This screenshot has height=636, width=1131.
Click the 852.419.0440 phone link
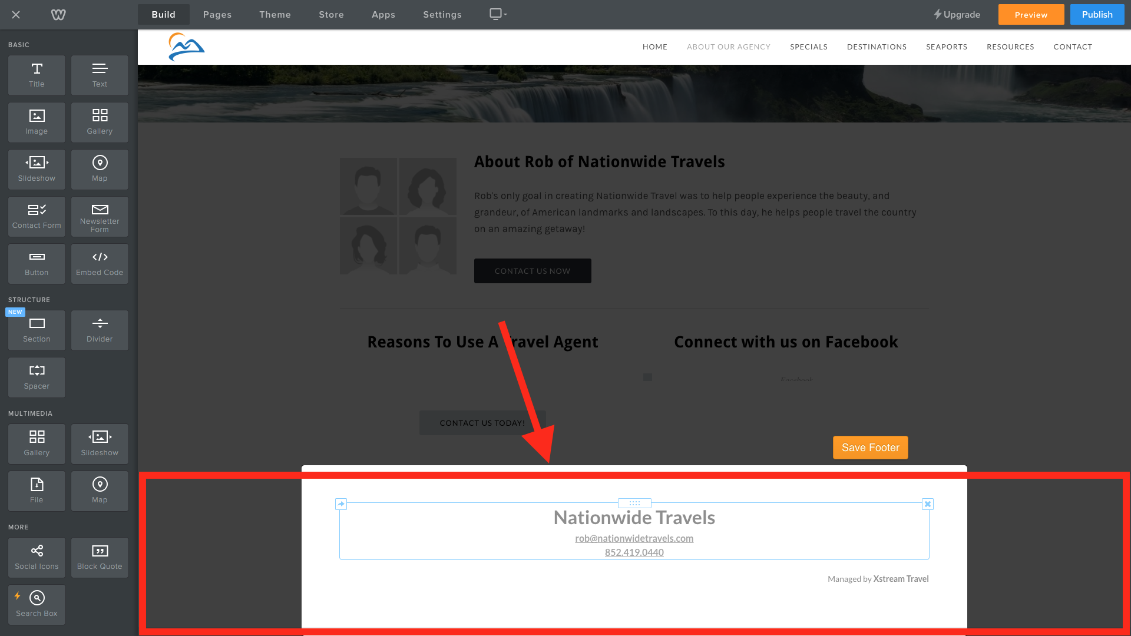634,552
